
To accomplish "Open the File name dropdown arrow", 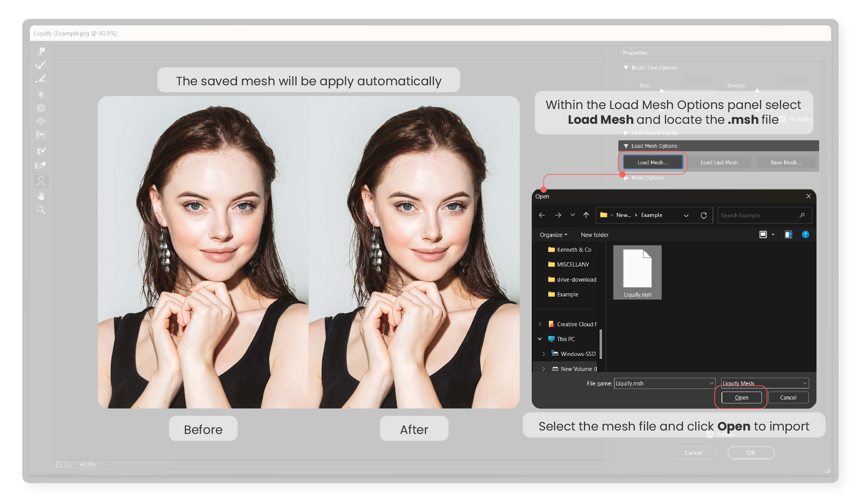I will (x=712, y=383).
